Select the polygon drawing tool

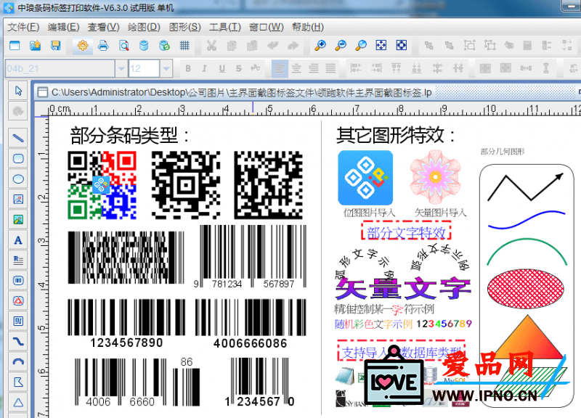click(18, 382)
